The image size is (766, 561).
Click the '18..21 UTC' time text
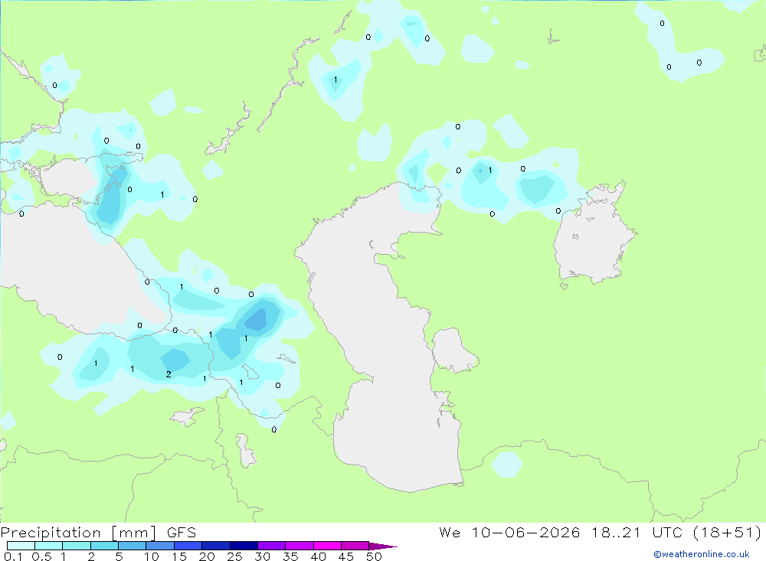pyautogui.click(x=637, y=532)
